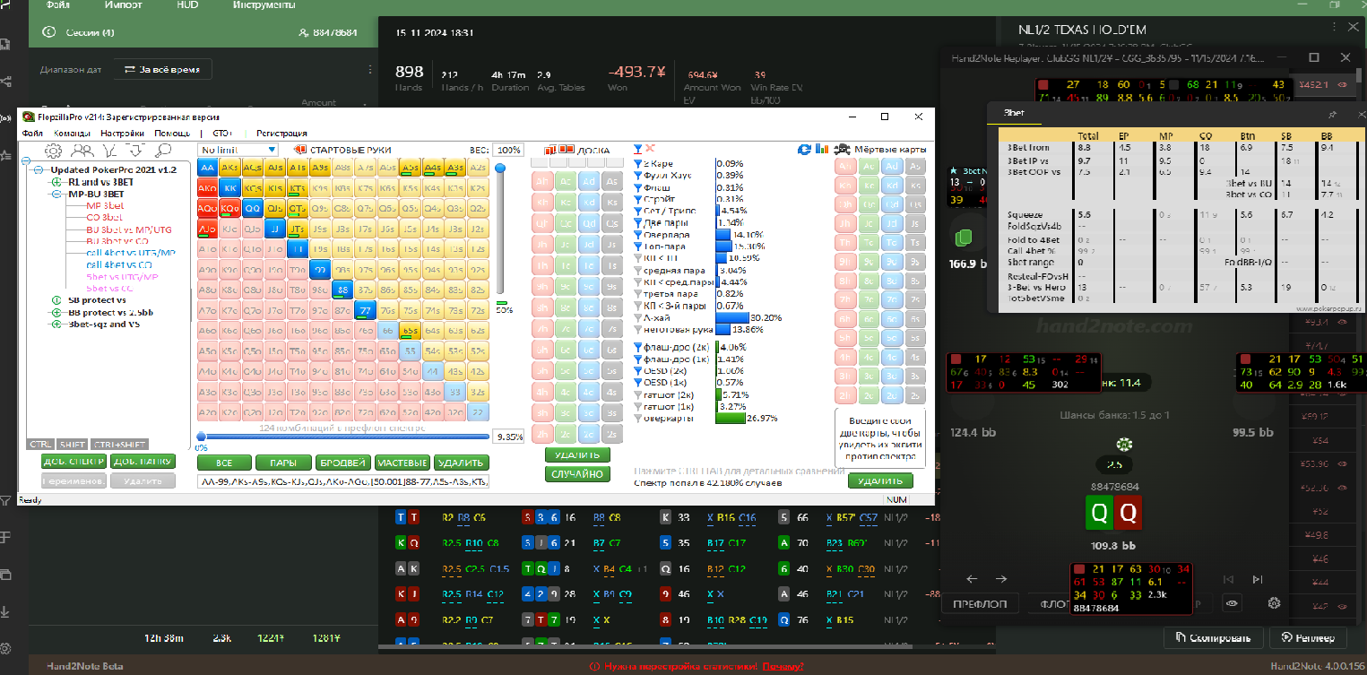Expand the 3bet-sqz and VS folder
The image size is (1367, 675).
[57, 324]
